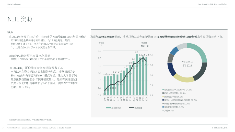235x132 pixels.
Task: Click the bar chart's tallest bar labeled 2.8
Action: pos(137,75)
